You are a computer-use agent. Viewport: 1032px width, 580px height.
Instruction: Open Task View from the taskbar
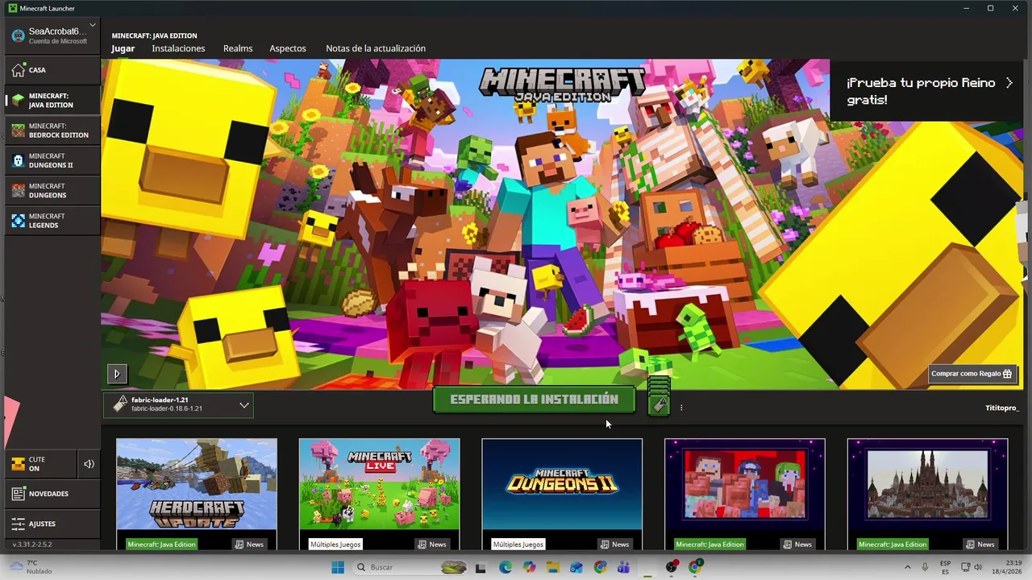481,567
